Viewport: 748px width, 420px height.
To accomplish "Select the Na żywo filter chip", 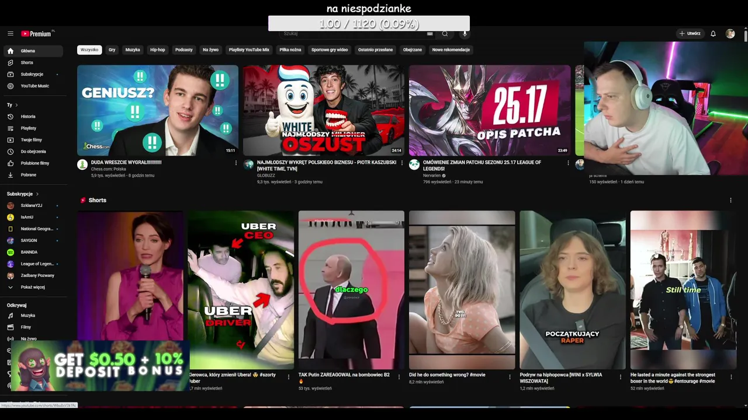I will (x=210, y=50).
